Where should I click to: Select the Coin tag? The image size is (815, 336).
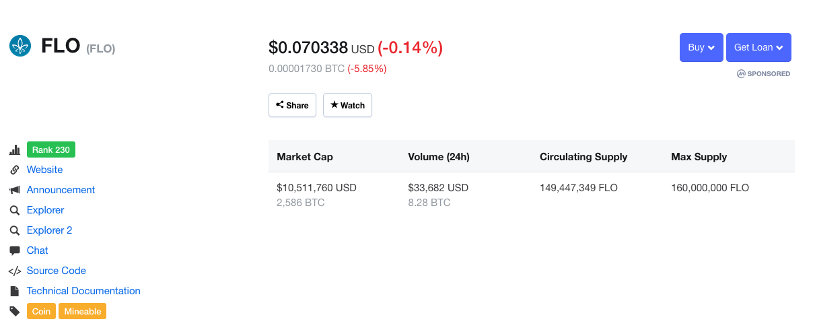click(41, 311)
